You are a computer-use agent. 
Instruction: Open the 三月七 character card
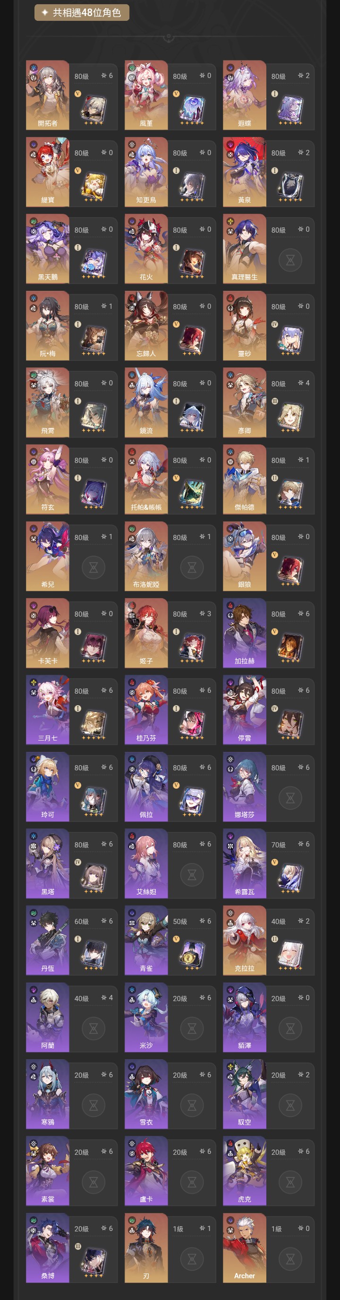click(71, 710)
